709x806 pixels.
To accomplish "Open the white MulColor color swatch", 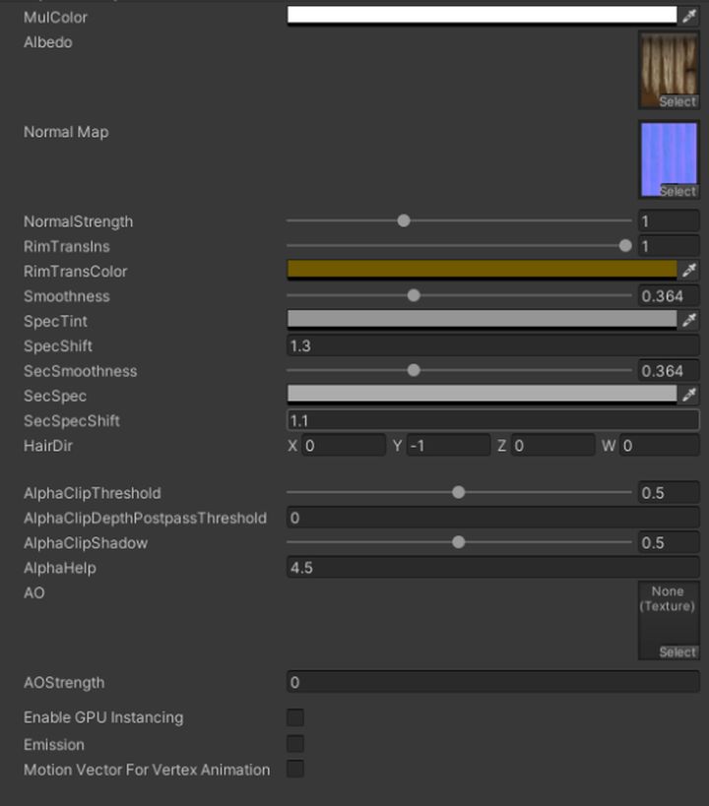I will [x=483, y=16].
